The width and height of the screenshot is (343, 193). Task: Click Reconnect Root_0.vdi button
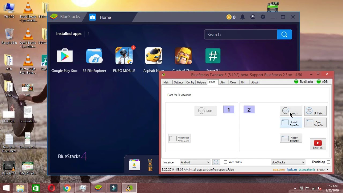pos(179,138)
